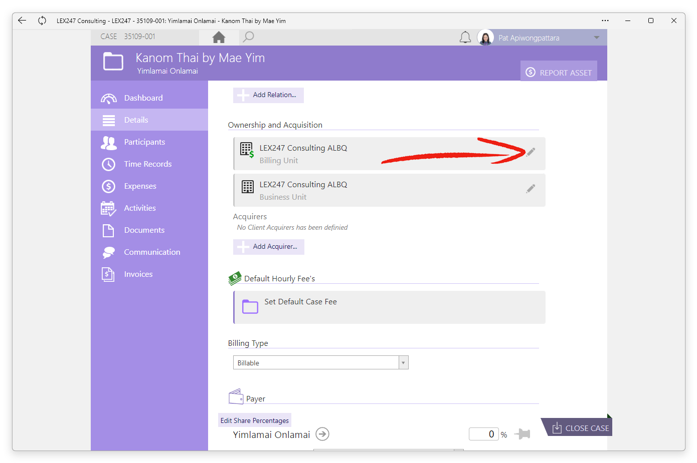Go to Time Records
The width and height of the screenshot is (697, 463).
click(149, 164)
